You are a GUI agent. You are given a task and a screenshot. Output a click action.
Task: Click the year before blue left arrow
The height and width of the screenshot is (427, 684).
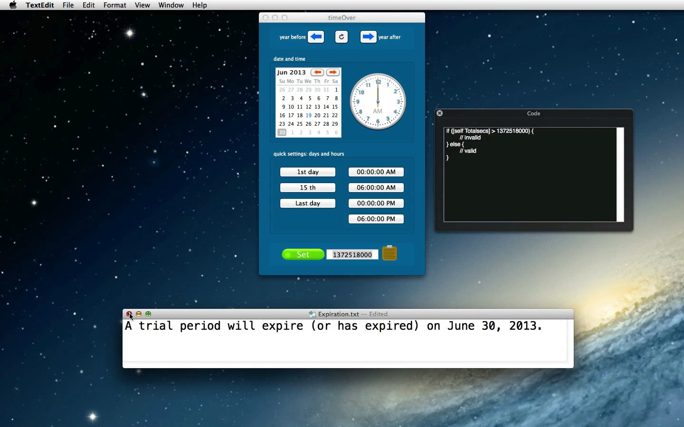pos(316,37)
